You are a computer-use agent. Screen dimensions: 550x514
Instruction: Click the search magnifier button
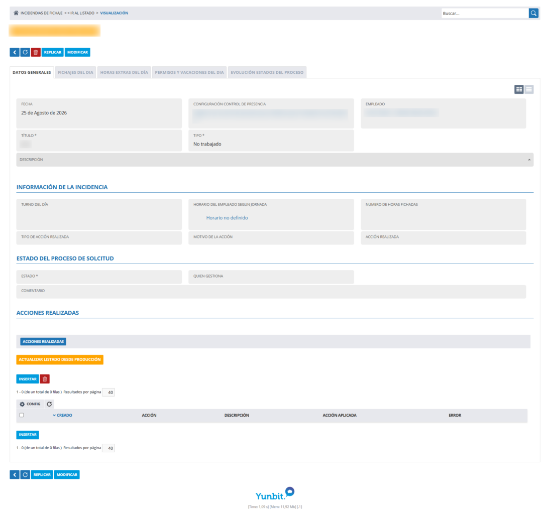pyautogui.click(x=533, y=14)
